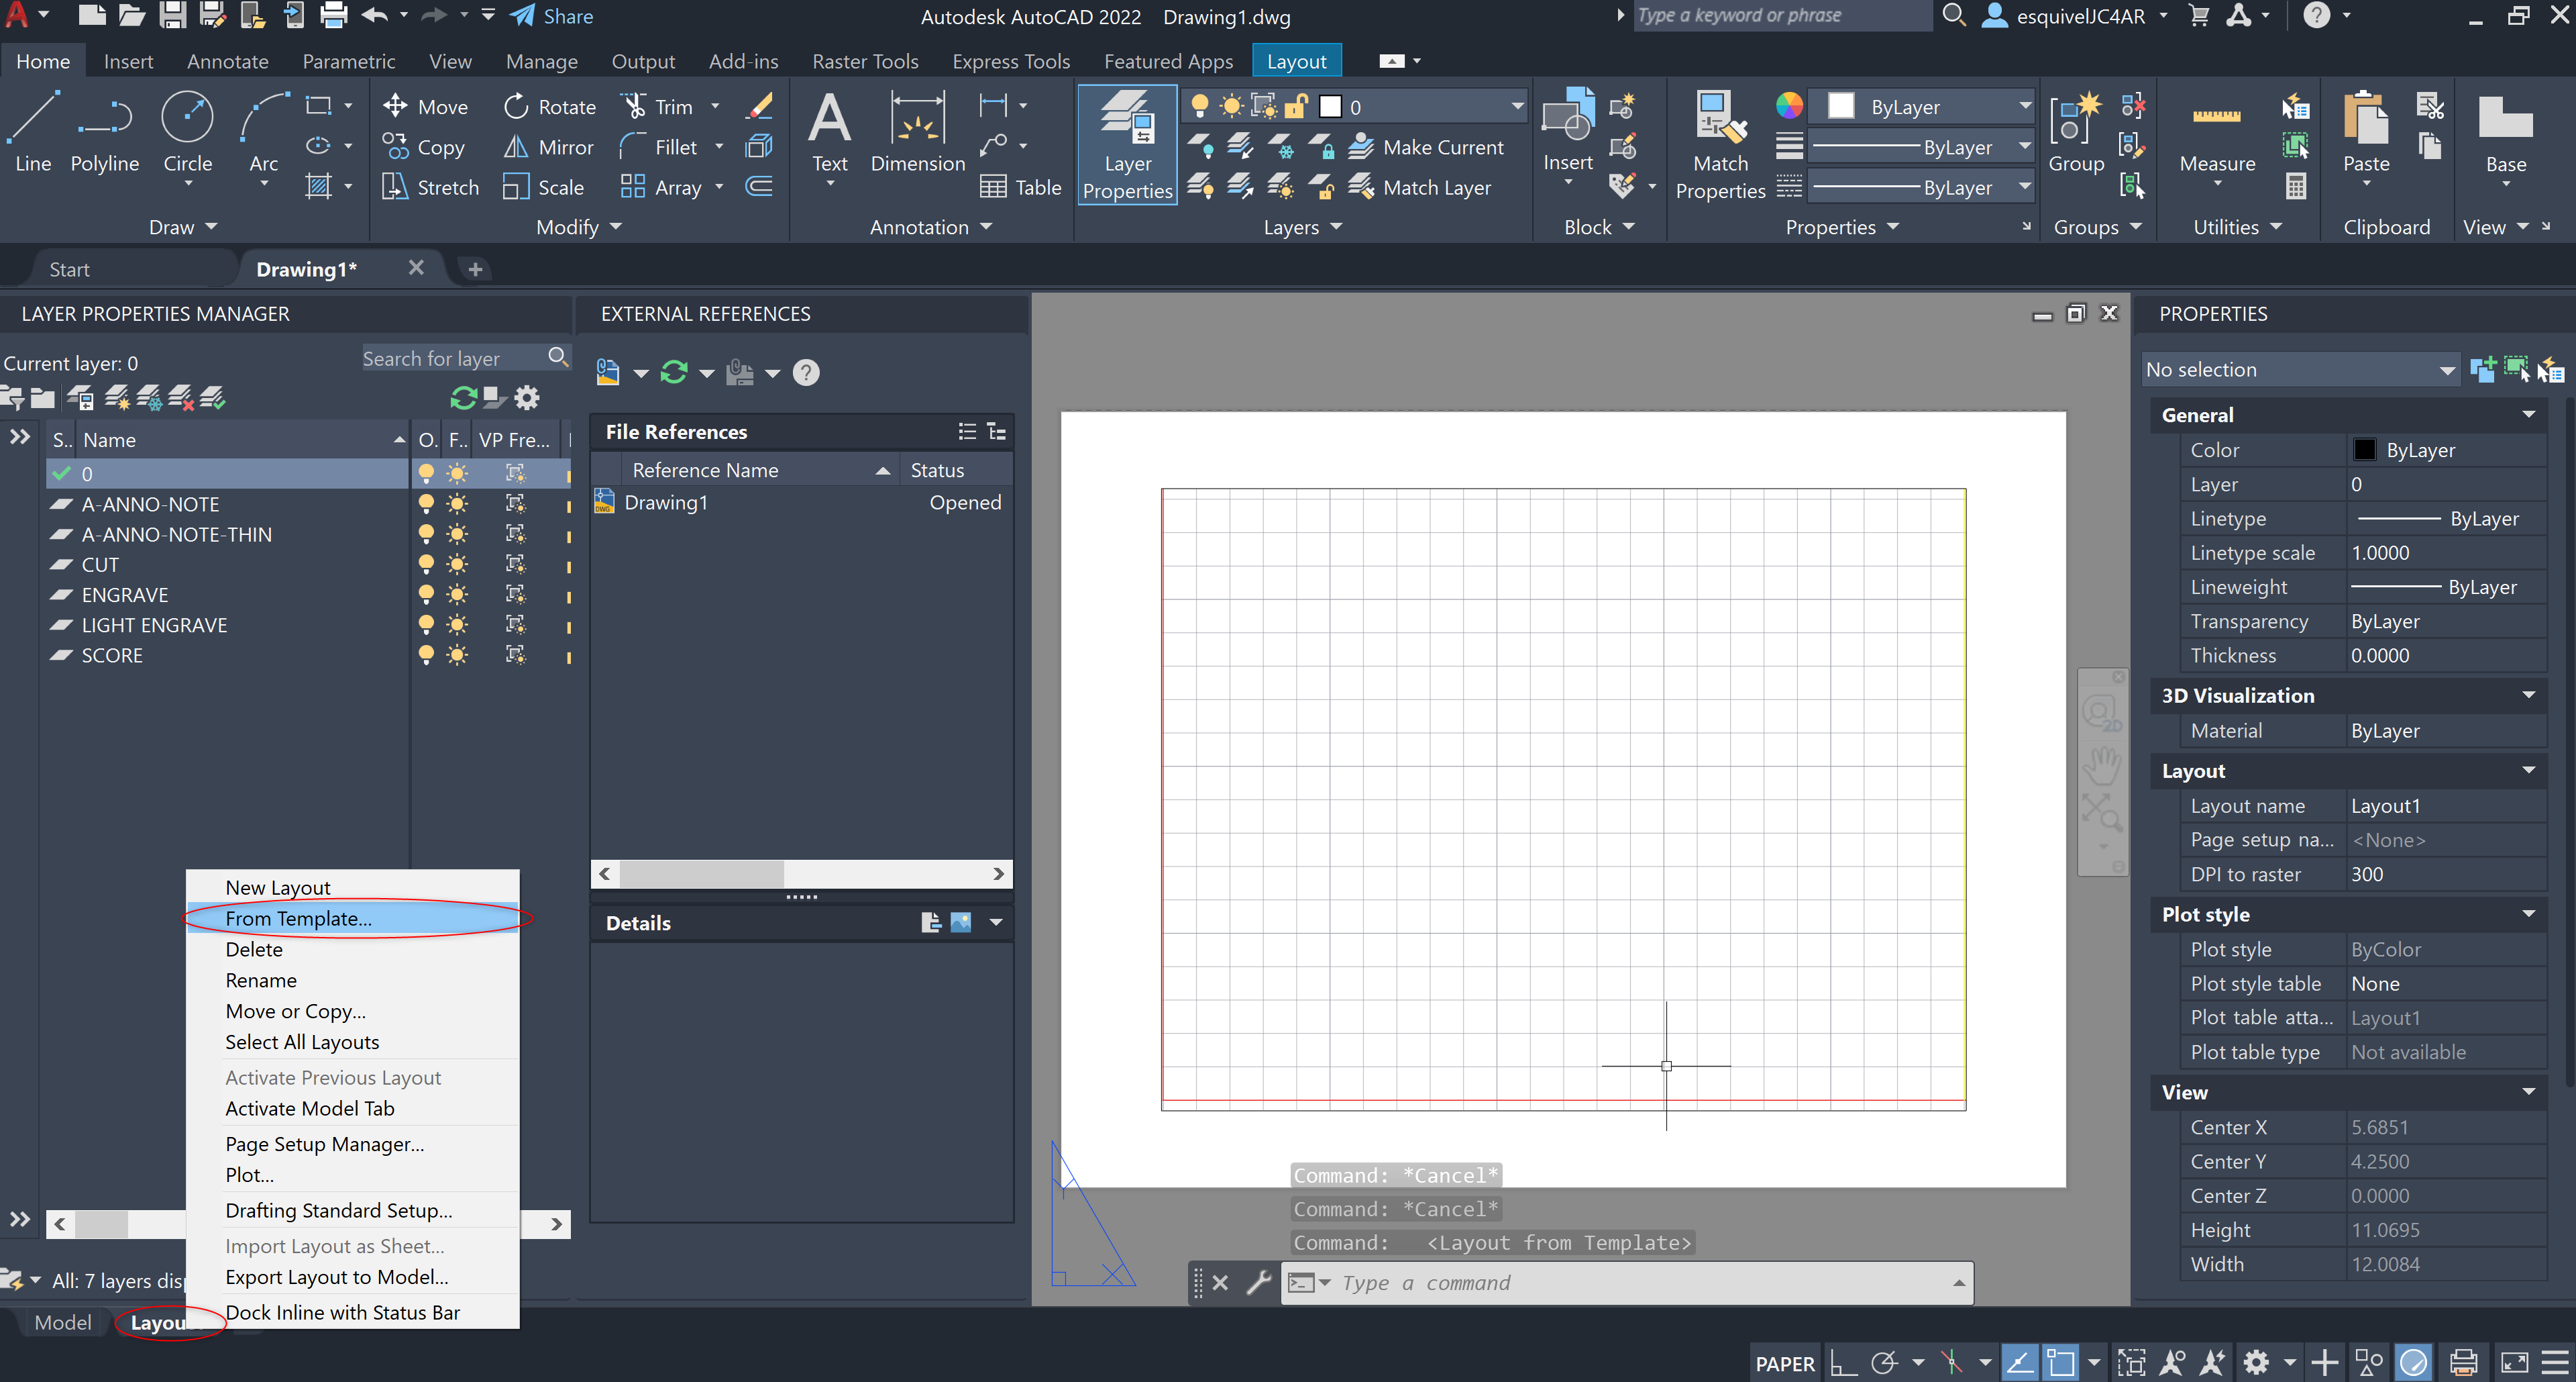
Task: Toggle polar tracking in status bar
Action: click(1884, 1363)
